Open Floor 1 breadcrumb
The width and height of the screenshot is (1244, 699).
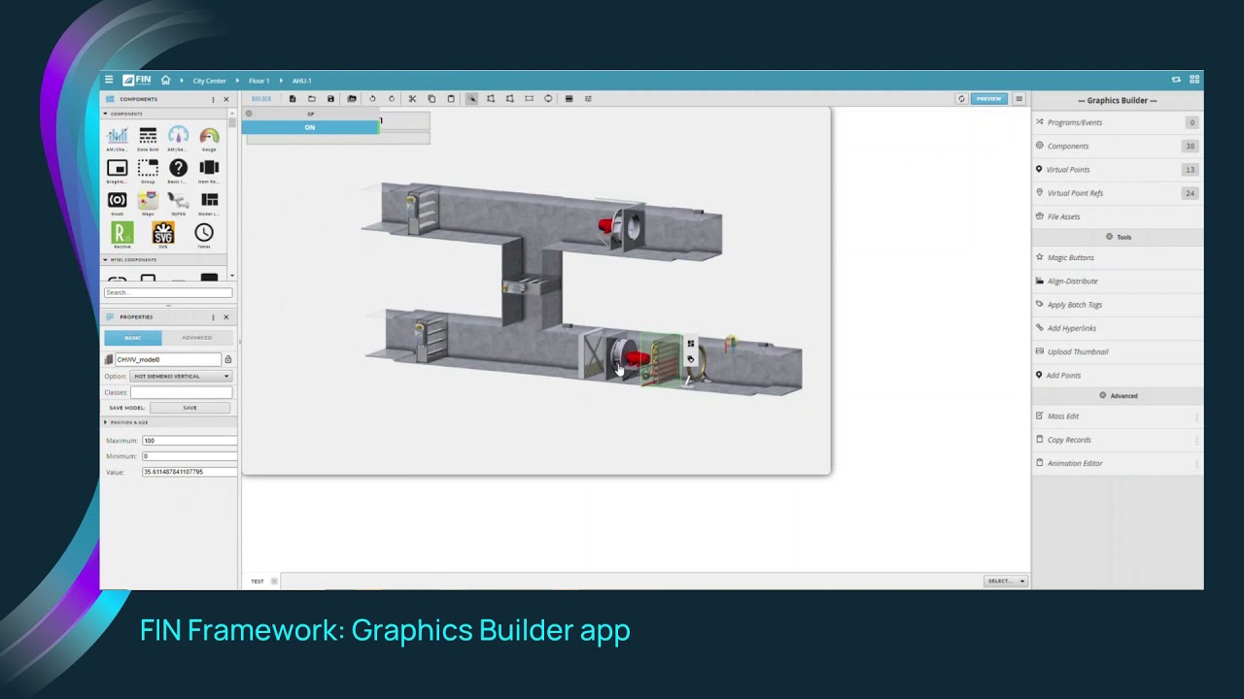259,81
